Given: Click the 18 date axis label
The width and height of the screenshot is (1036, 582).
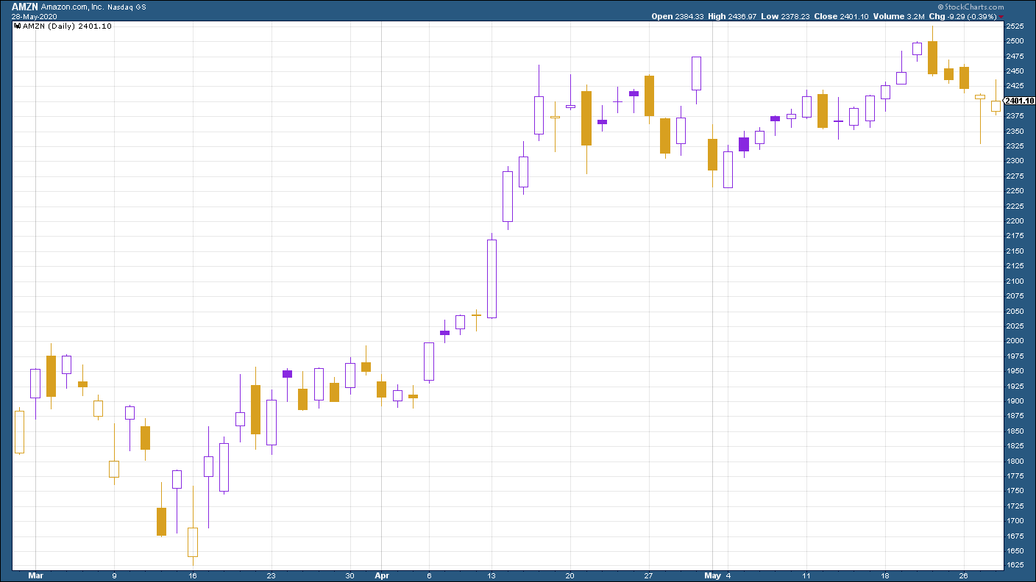Looking at the screenshot, I should [885, 576].
